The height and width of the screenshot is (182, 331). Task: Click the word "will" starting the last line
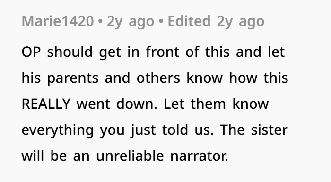[x=33, y=156]
